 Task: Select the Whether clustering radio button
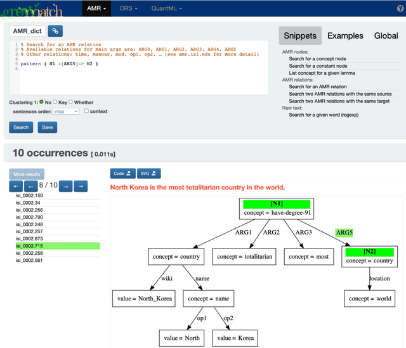(x=72, y=101)
